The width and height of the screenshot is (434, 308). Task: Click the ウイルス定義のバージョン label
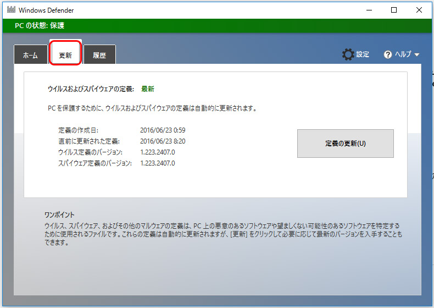(90, 152)
